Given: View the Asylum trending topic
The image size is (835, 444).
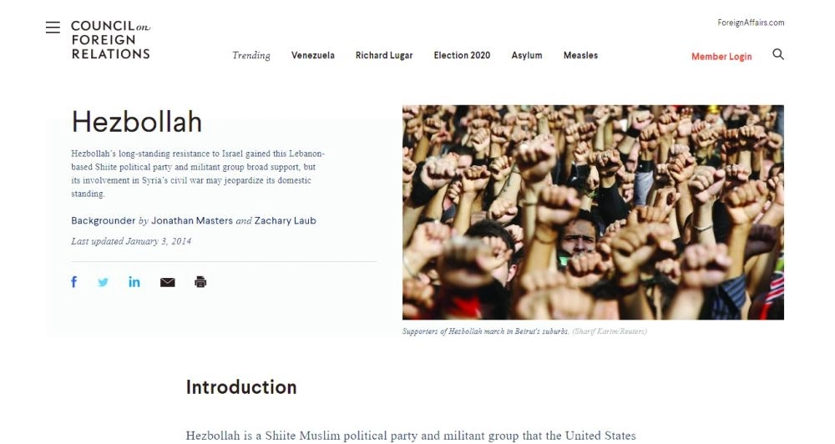Looking at the screenshot, I should click(x=527, y=56).
